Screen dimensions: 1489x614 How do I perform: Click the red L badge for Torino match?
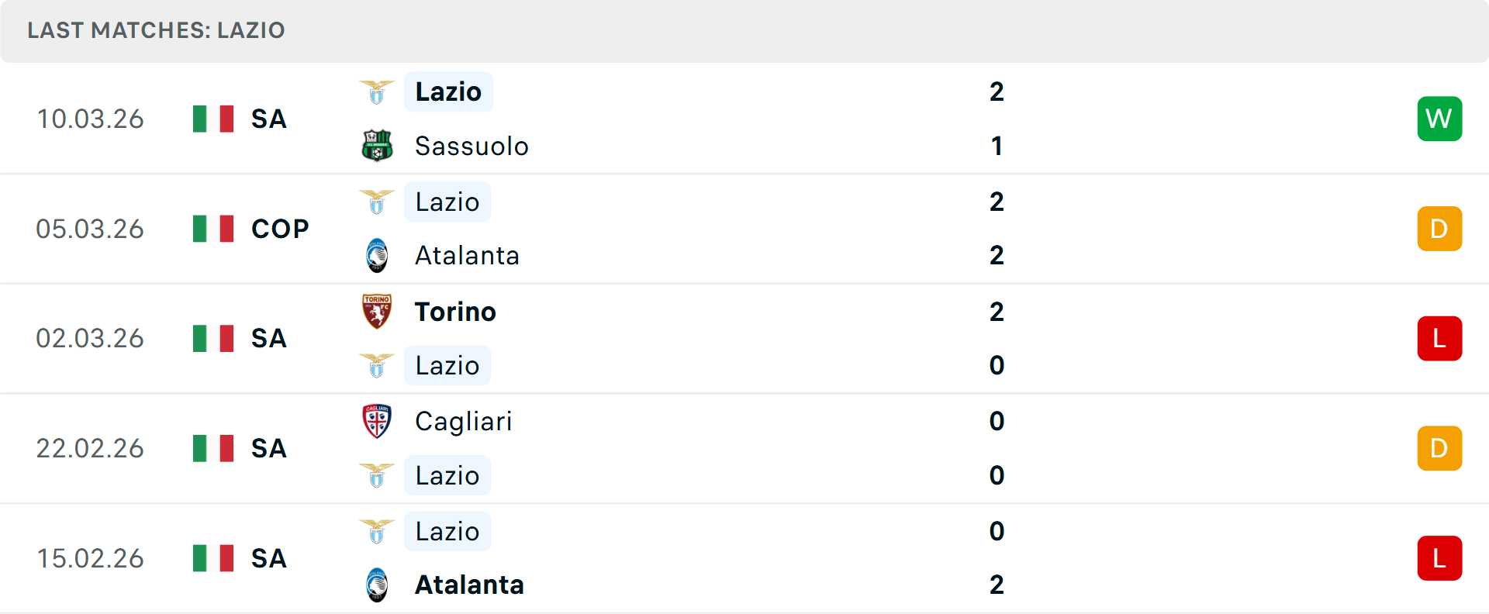pyautogui.click(x=1439, y=339)
